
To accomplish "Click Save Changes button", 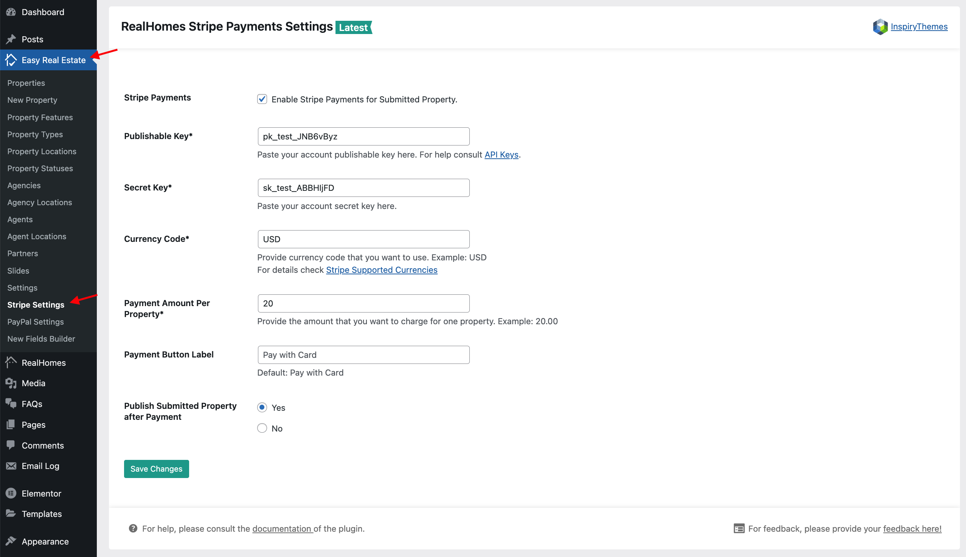I will (157, 469).
